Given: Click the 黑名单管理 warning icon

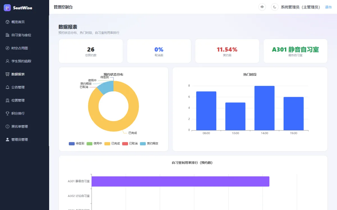Looking at the screenshot, I should (8, 126).
